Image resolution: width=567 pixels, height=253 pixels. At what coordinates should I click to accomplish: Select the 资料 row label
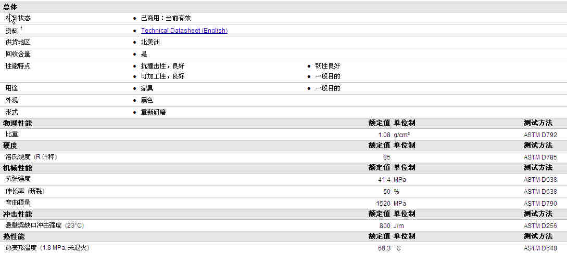11,31
